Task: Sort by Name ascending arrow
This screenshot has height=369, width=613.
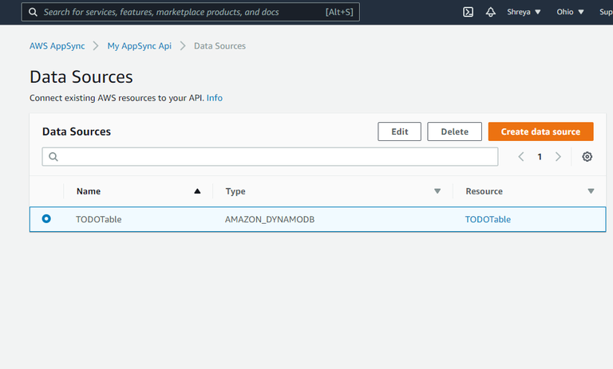Action: pyautogui.click(x=197, y=191)
